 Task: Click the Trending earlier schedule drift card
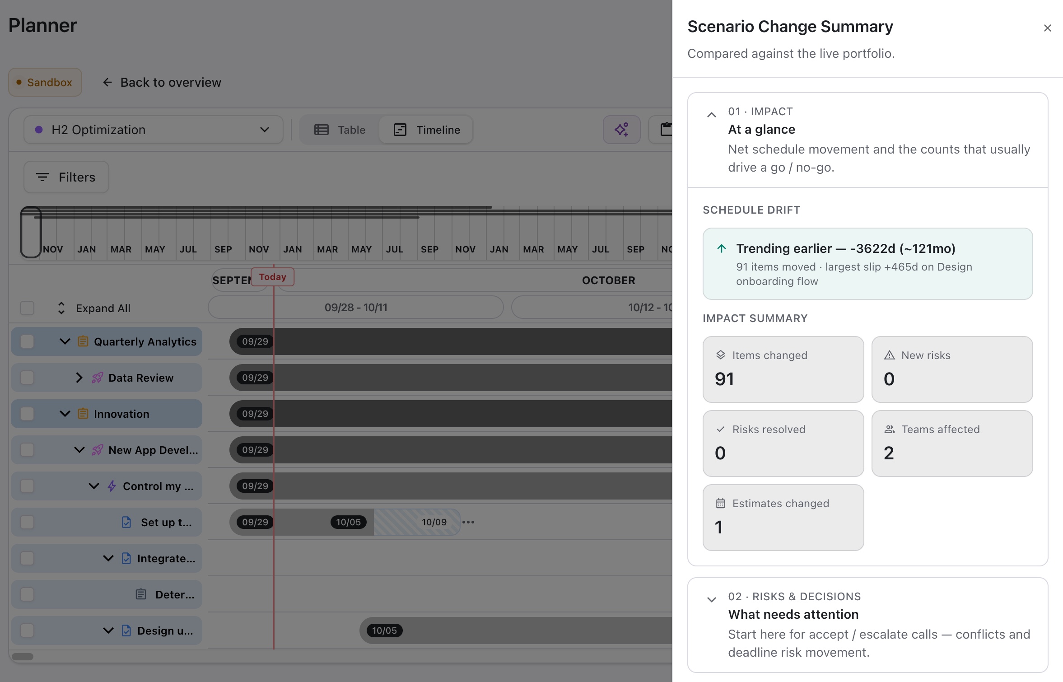868,264
